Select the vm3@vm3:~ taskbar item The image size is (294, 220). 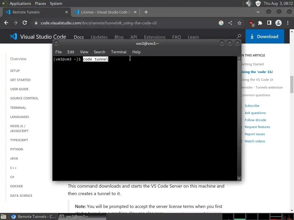coord(82,217)
